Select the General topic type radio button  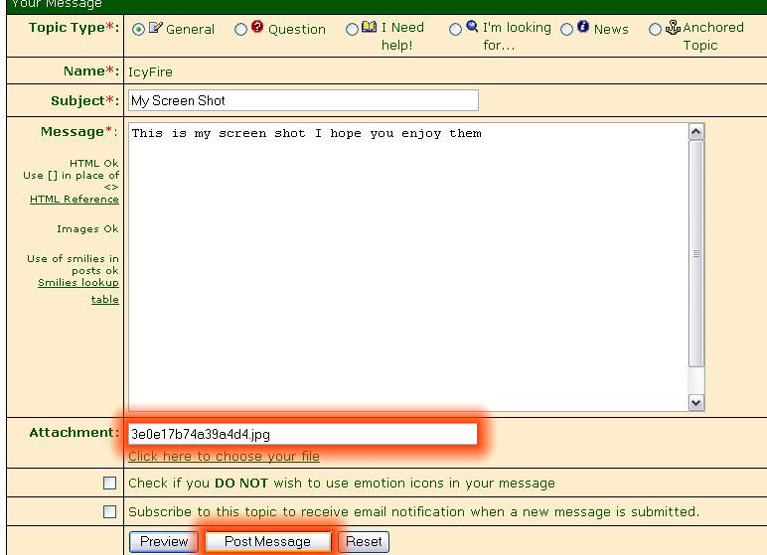tap(138, 30)
